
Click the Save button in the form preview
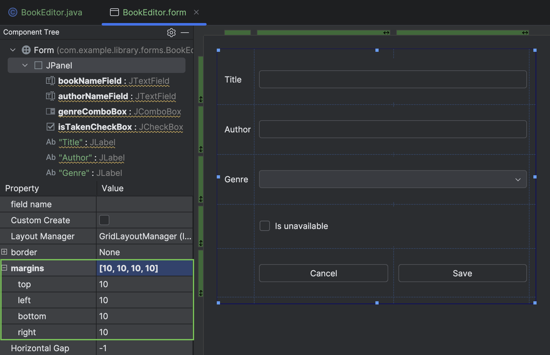click(462, 273)
